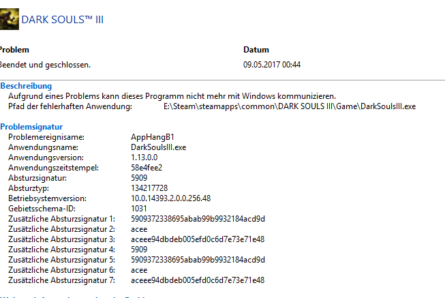Click the label Zusätzliche Absturzsignatur 5
The width and height of the screenshot is (445, 298).
tap(61, 260)
